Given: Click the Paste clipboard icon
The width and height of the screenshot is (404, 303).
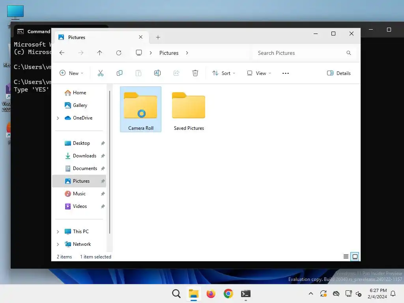Looking at the screenshot, I should click(x=138, y=73).
